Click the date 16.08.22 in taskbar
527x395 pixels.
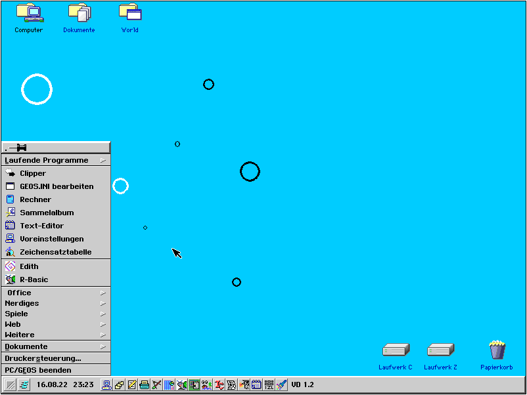click(52, 385)
